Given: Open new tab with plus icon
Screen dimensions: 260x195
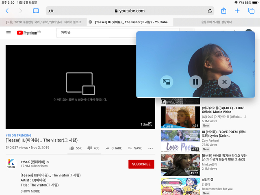Looking at the screenshot, I should [237, 11].
